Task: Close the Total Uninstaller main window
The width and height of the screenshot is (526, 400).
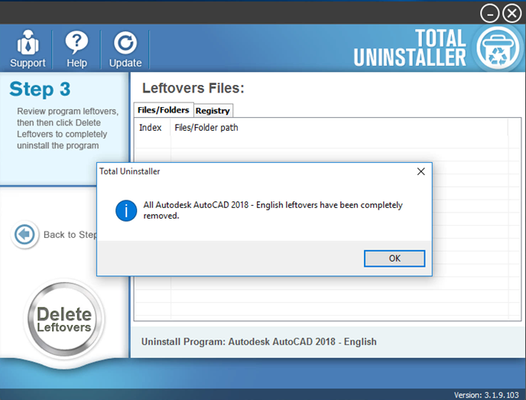Action: coord(512,14)
